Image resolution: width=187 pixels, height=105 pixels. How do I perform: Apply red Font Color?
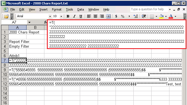171,16
